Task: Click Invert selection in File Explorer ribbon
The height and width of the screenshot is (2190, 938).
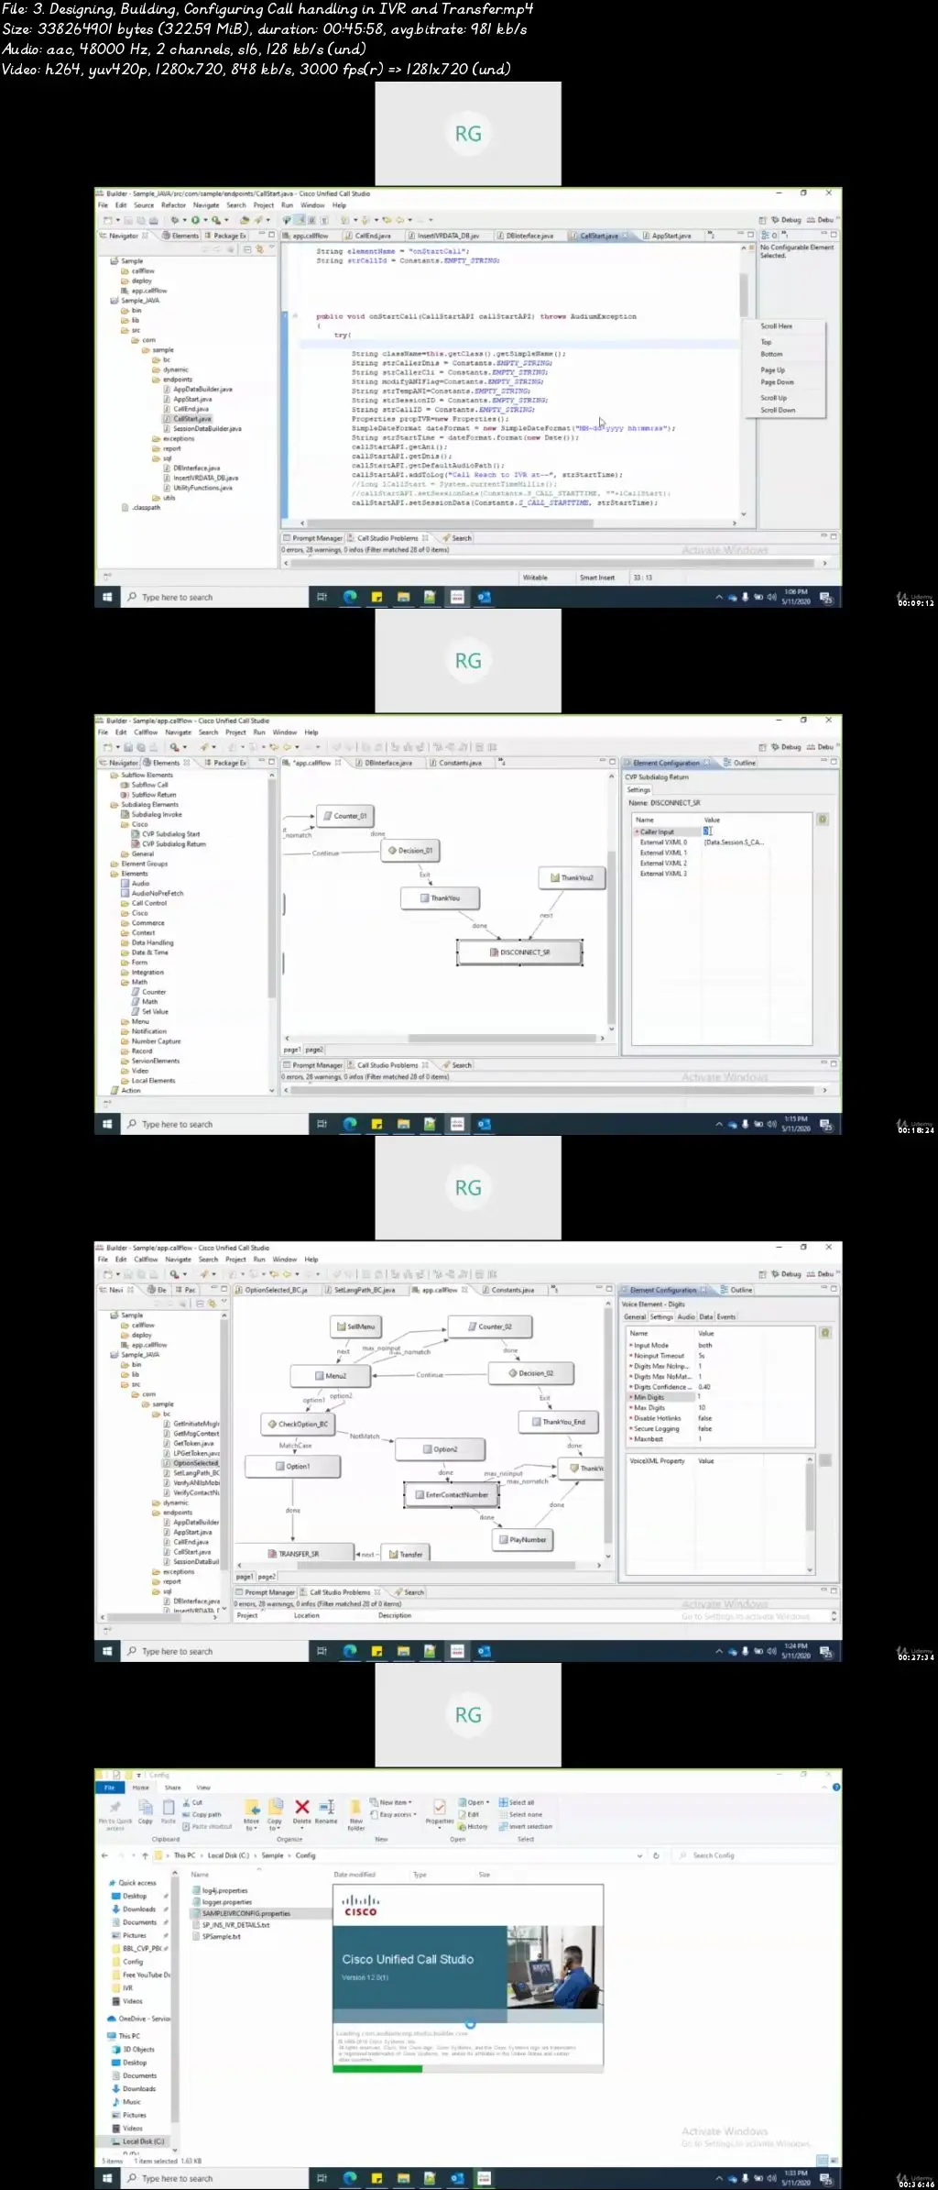Action: [x=526, y=1827]
